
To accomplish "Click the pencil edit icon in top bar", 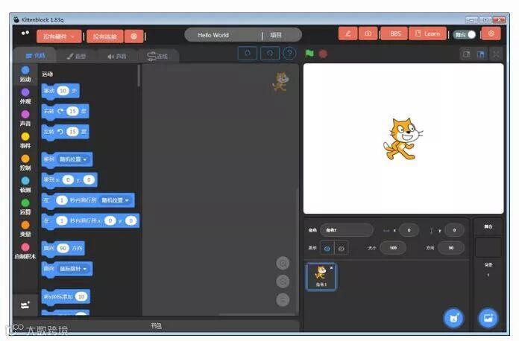I will pyautogui.click(x=348, y=34).
